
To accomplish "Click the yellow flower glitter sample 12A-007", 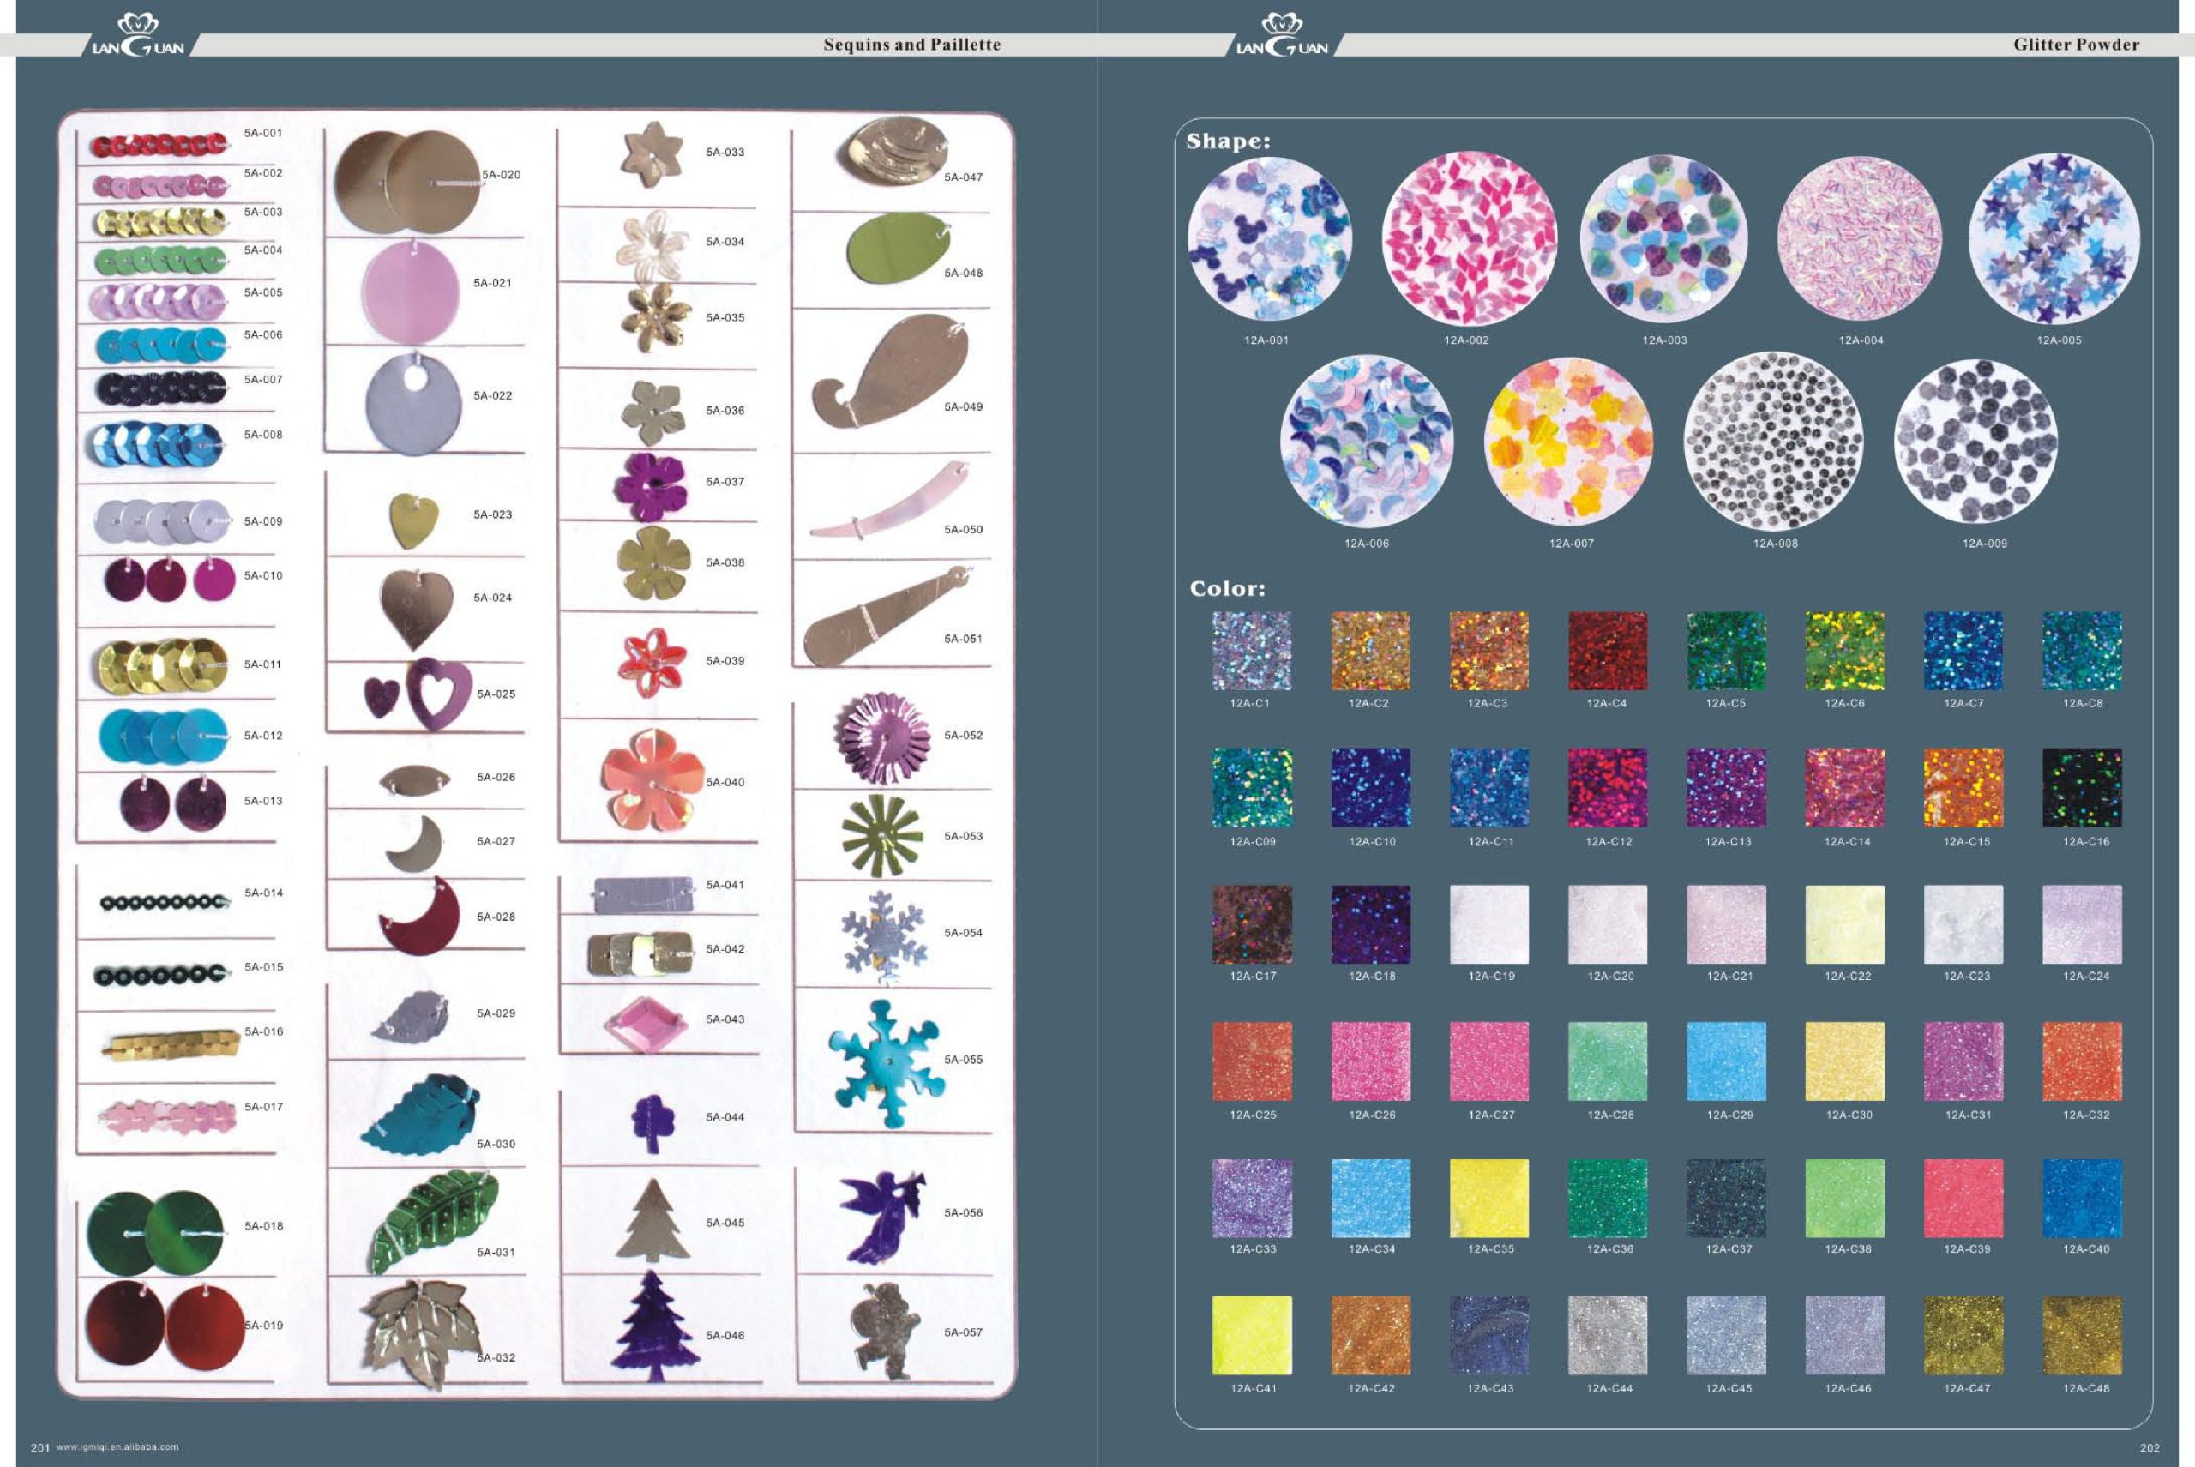I will coord(1568,441).
